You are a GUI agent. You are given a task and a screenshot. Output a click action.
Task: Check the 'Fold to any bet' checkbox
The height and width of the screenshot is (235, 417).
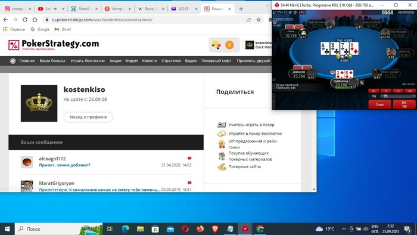pyautogui.click(x=273, y=88)
